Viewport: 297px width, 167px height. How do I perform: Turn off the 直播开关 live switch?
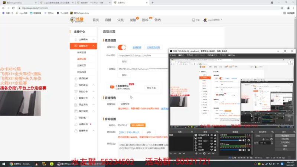coord(122,48)
